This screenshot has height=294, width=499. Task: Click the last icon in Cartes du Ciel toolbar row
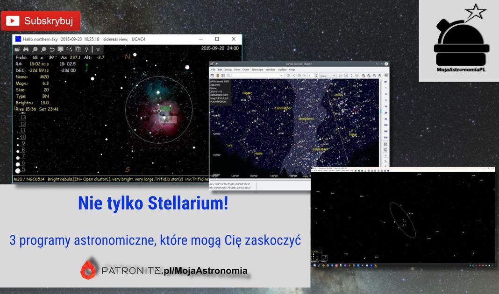click(386, 75)
